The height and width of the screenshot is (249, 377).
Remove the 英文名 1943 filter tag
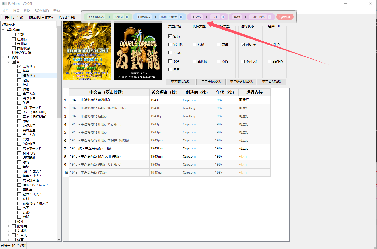click(x=223, y=17)
